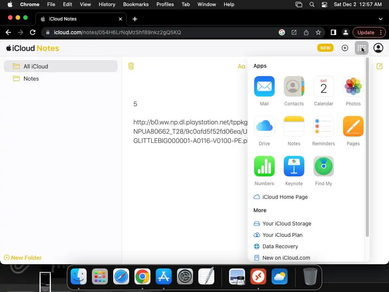Open the History menu
The width and height of the screenshot is (389, 292).
coord(107,4)
